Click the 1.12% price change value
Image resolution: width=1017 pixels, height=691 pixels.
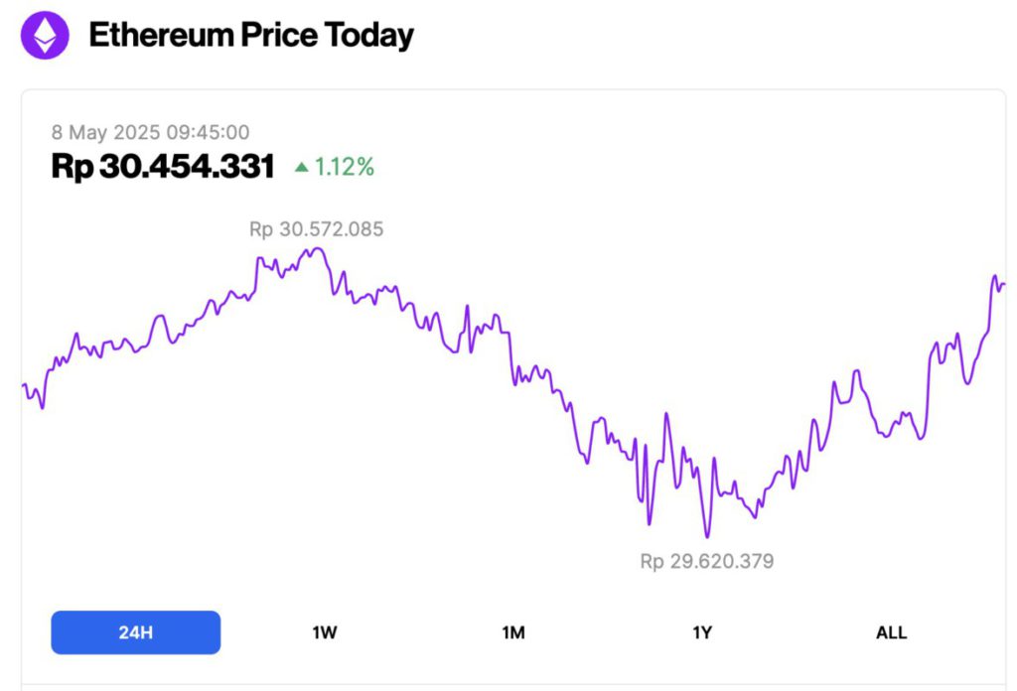click(344, 168)
